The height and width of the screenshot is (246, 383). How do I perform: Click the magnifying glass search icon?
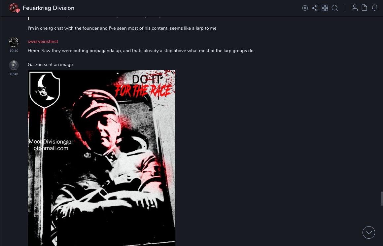pyautogui.click(x=335, y=8)
